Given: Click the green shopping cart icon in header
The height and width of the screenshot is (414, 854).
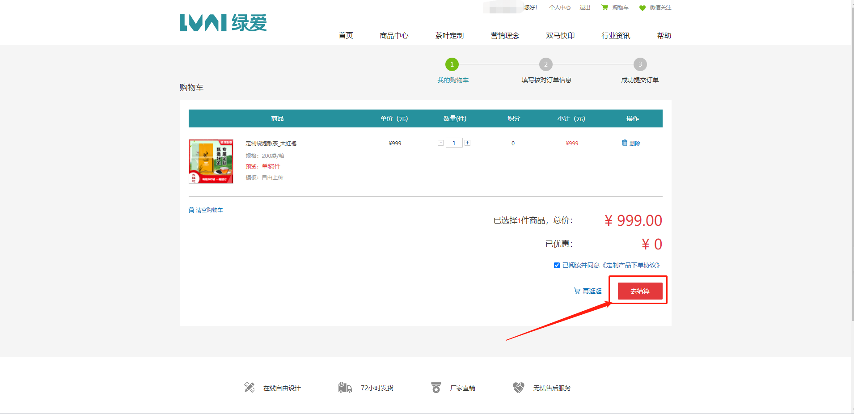Looking at the screenshot, I should (x=605, y=8).
